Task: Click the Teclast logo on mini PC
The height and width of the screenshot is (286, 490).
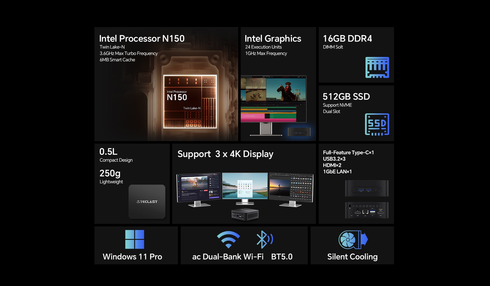Action: [x=147, y=202]
